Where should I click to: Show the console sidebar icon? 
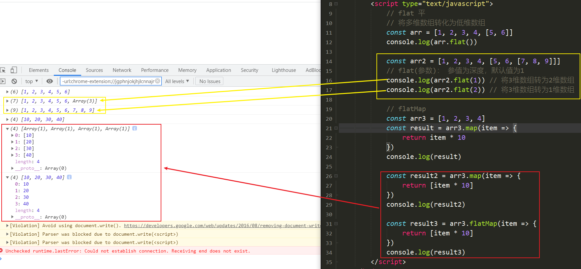pos(3,81)
